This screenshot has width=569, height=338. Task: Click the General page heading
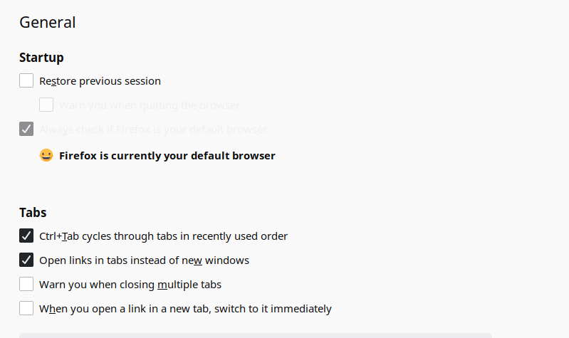tap(48, 22)
